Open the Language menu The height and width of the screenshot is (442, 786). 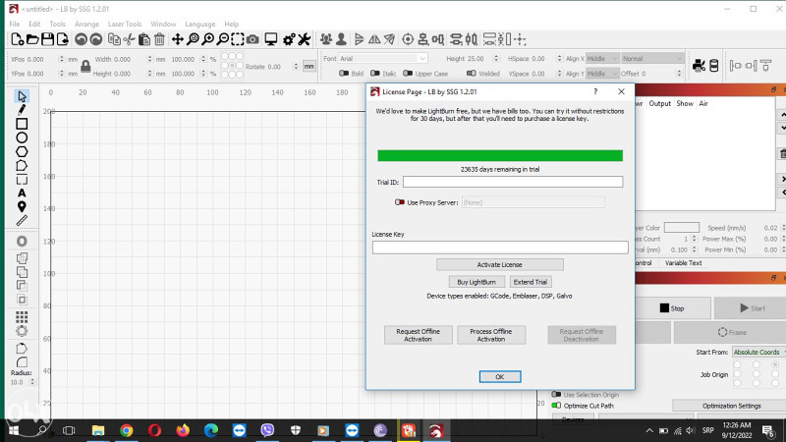pyautogui.click(x=200, y=24)
